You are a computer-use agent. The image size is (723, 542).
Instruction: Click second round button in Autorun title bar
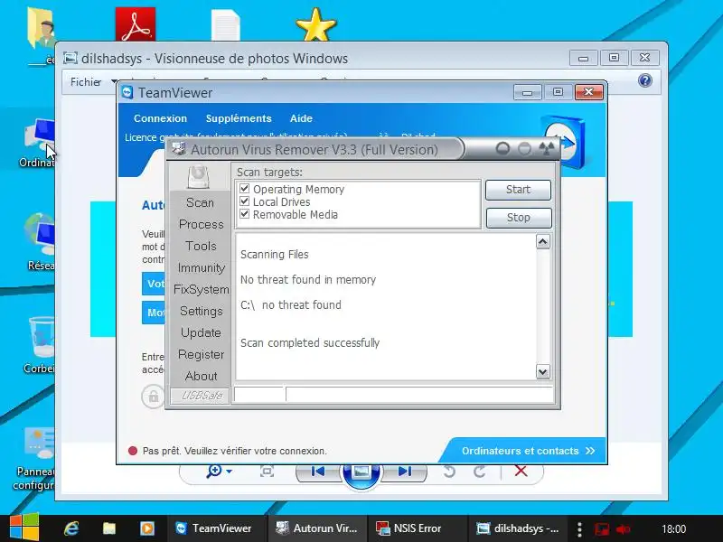pos(524,148)
